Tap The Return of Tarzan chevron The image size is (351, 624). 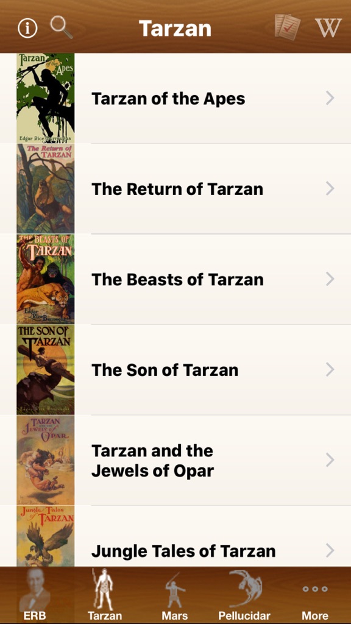pyautogui.click(x=330, y=188)
